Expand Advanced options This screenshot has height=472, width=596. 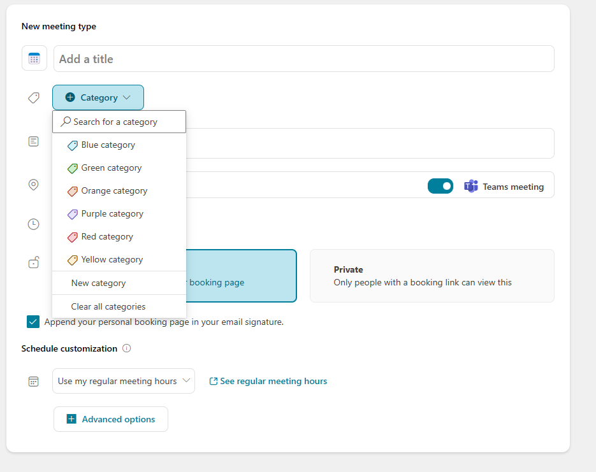point(111,419)
